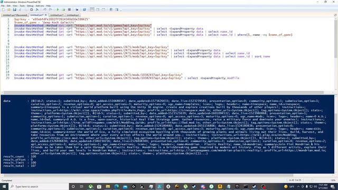Open the Mail app from the taskbar

click(x=125, y=186)
